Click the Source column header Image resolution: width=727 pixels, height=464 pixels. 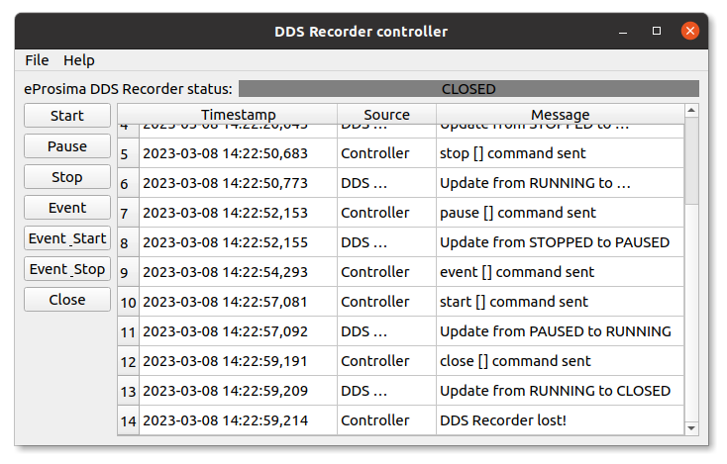click(386, 114)
